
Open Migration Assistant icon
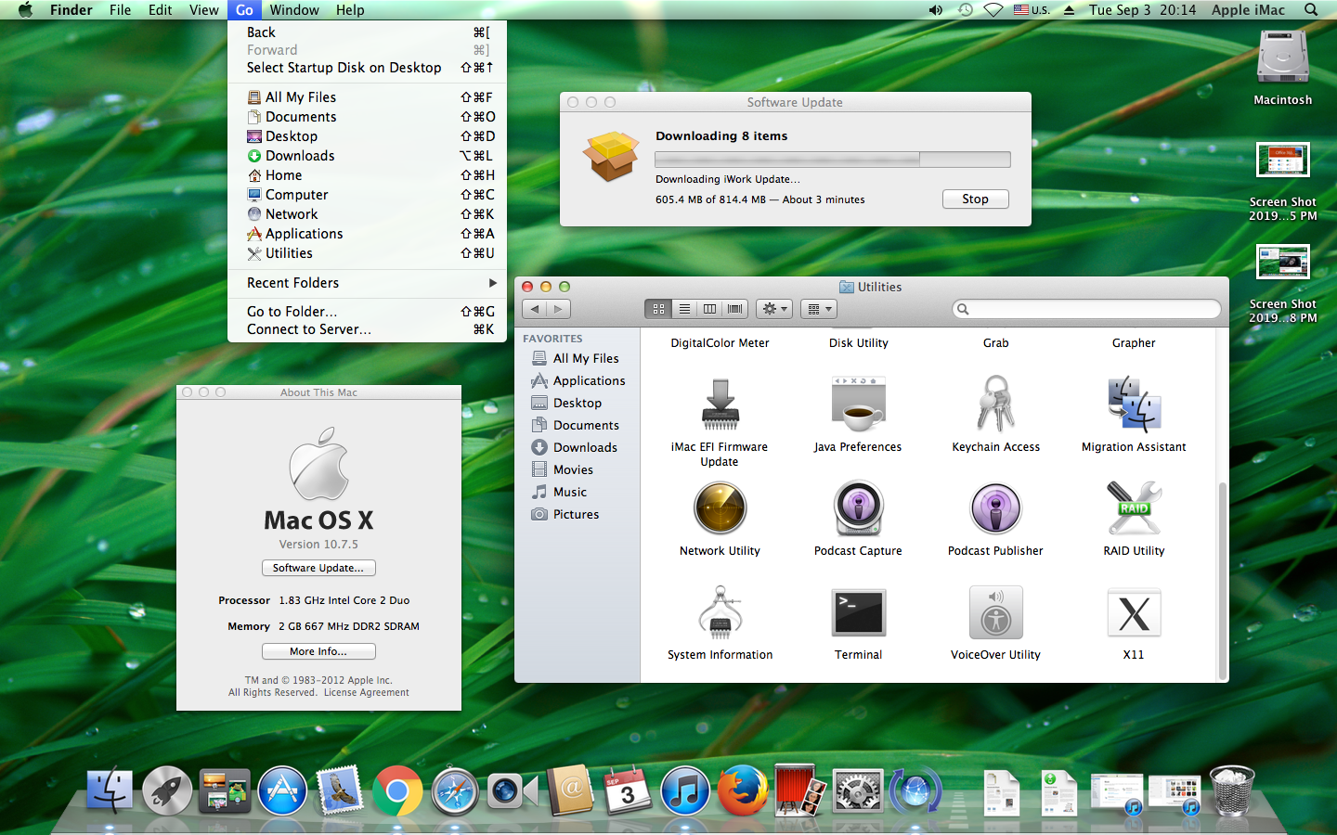click(x=1133, y=405)
